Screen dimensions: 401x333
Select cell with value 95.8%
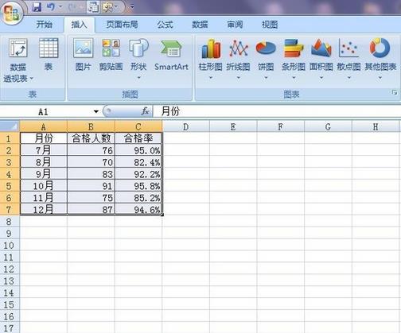click(x=138, y=186)
